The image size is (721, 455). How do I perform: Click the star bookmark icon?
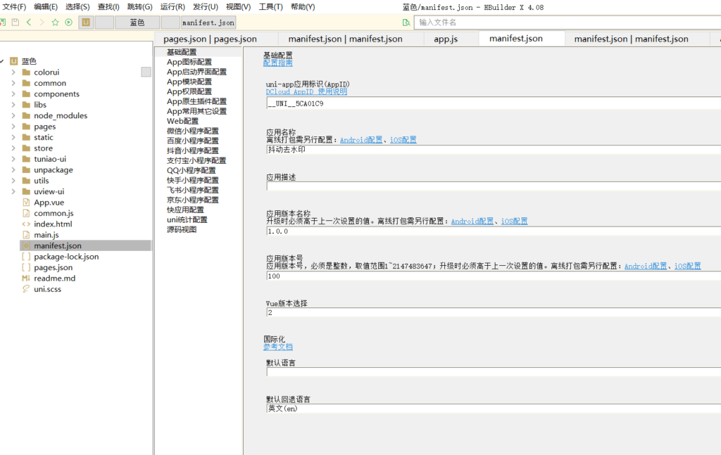[55, 23]
